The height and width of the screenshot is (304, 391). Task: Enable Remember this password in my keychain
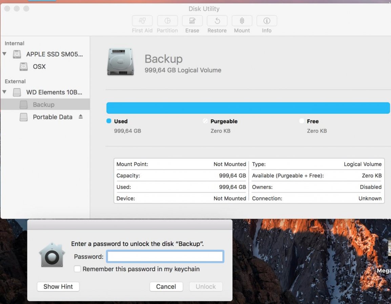(77, 269)
